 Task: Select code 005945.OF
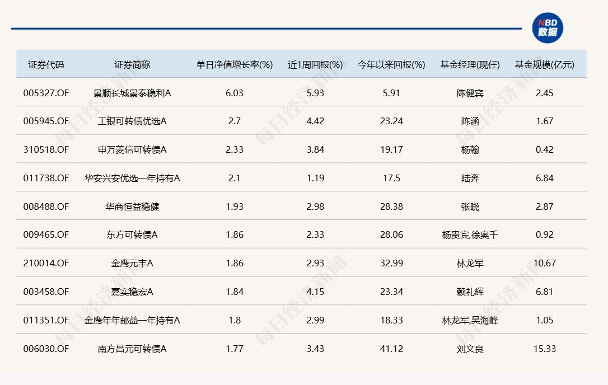pos(46,121)
